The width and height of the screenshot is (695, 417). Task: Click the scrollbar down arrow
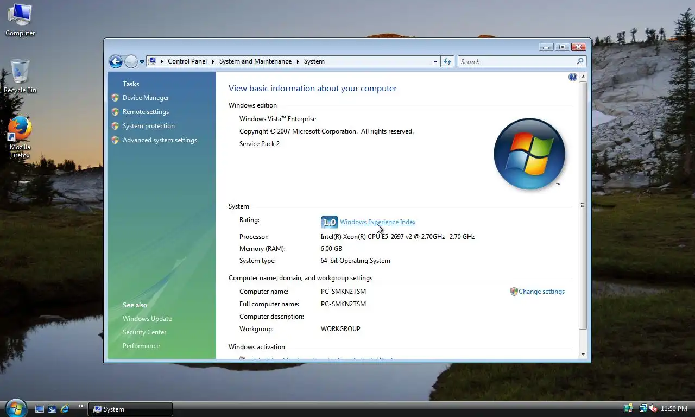[583, 355]
